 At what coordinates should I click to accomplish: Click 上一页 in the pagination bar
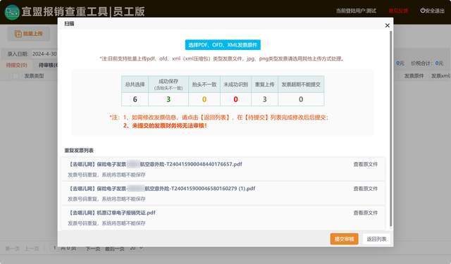[x=31, y=249]
